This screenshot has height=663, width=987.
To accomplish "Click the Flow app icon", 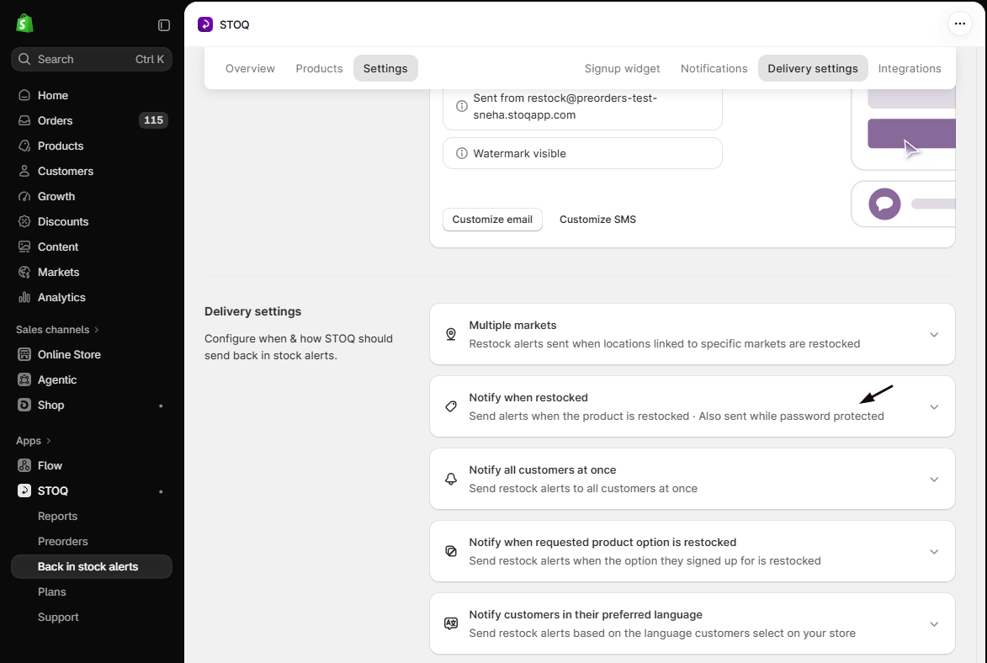I will (24, 465).
